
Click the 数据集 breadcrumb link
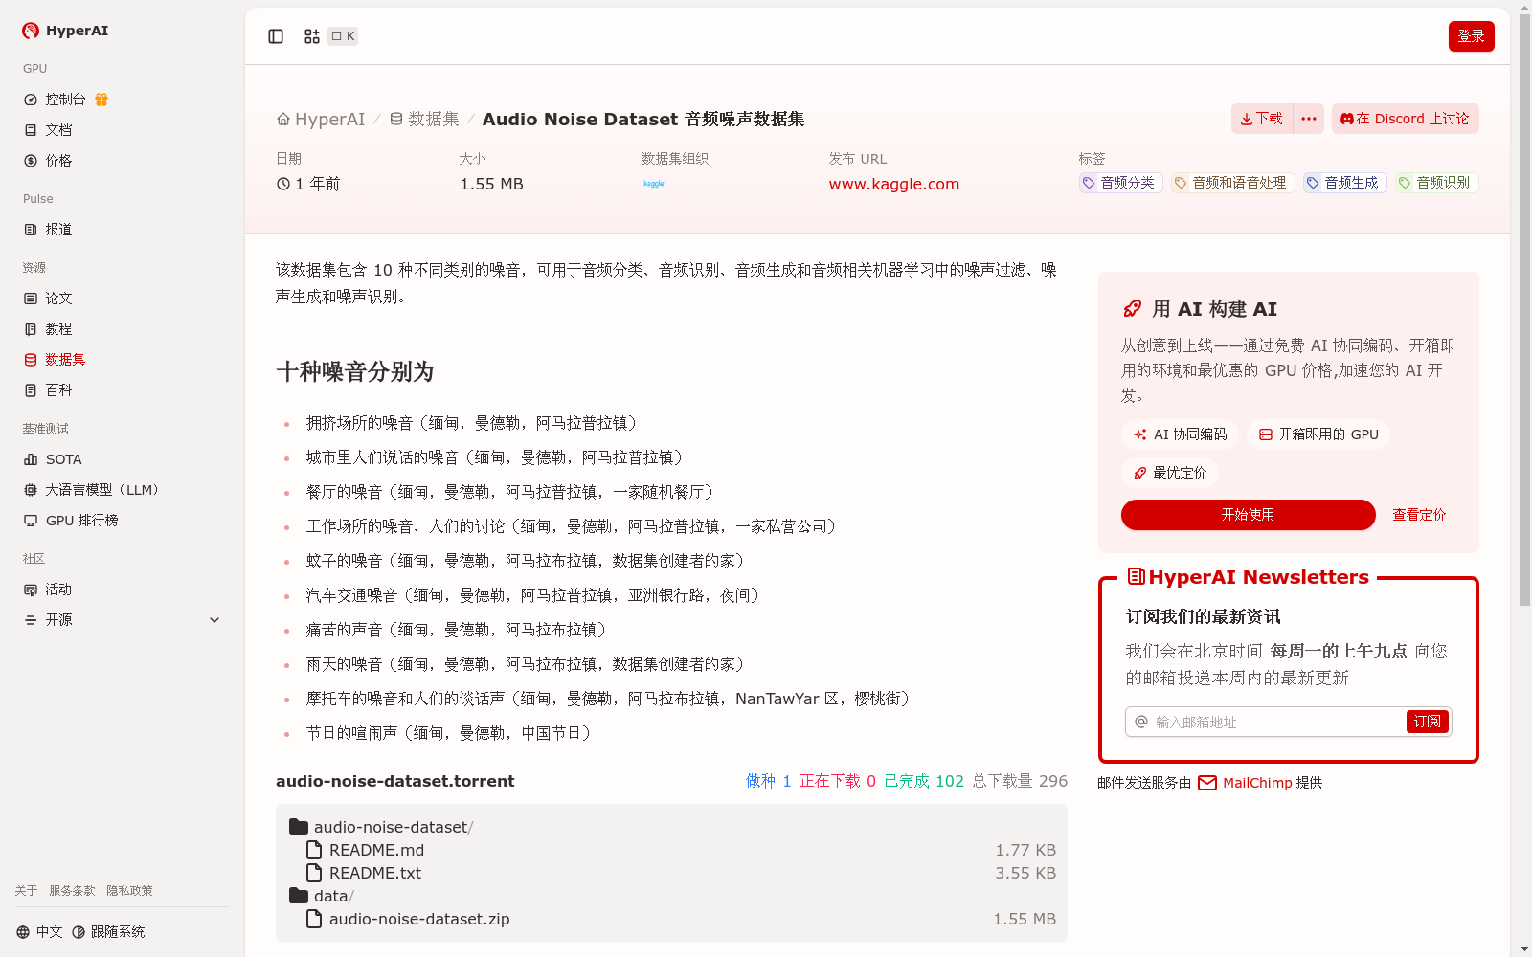pos(424,120)
